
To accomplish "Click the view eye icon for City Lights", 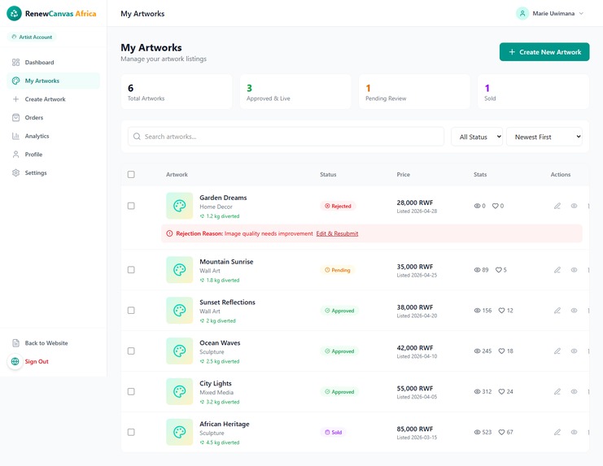I will point(574,391).
